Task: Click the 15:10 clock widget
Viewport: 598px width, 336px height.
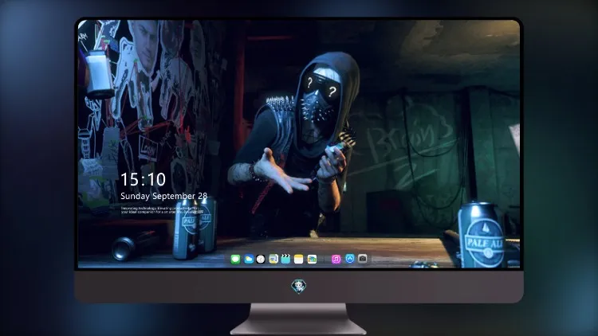Action: (x=143, y=179)
